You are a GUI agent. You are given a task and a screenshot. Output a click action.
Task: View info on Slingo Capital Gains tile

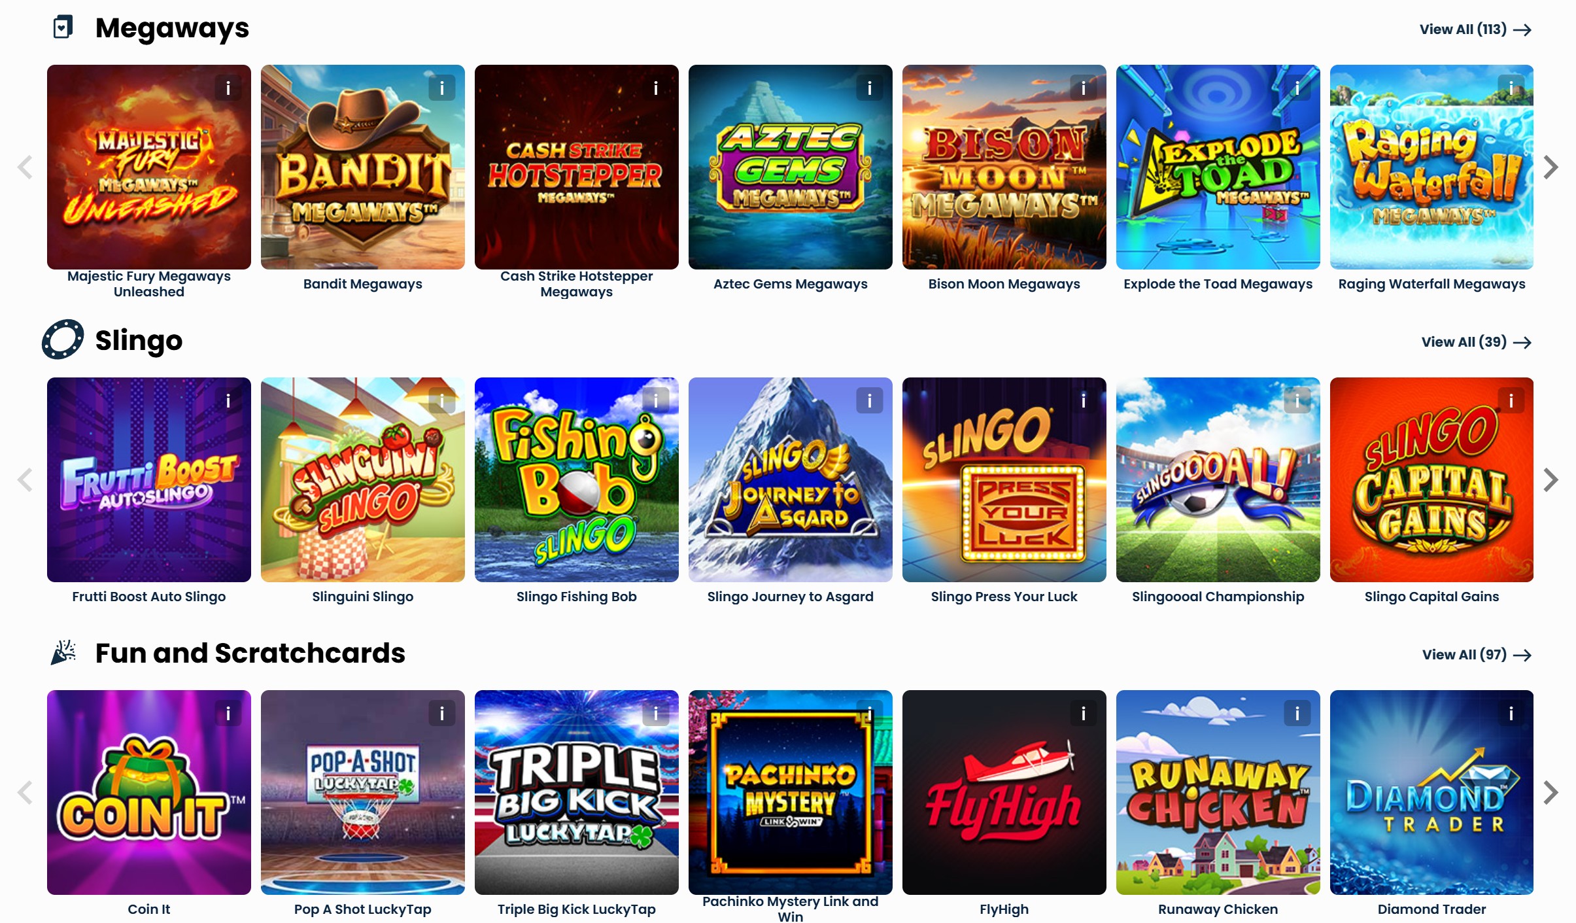(x=1511, y=400)
